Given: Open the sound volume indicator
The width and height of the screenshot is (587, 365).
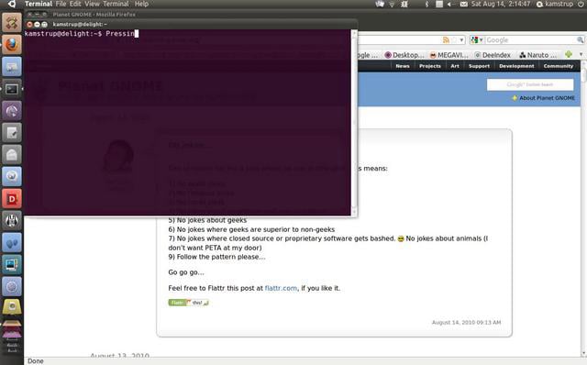Looking at the screenshot, I should 450,4.
